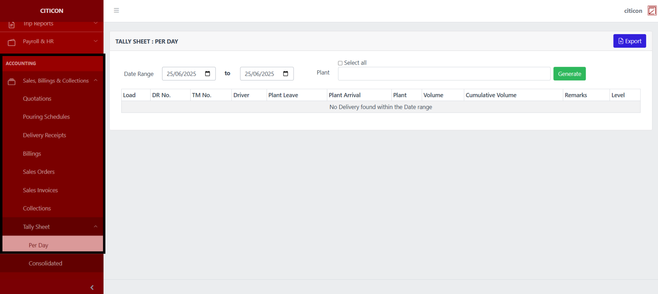Click the Sales, Billings & Collections icon

tap(12, 81)
